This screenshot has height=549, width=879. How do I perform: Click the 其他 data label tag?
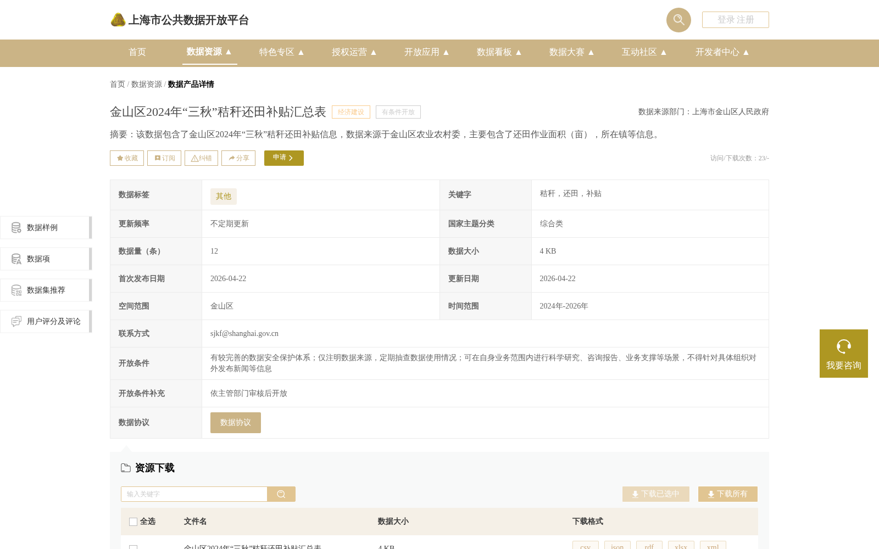tap(224, 197)
